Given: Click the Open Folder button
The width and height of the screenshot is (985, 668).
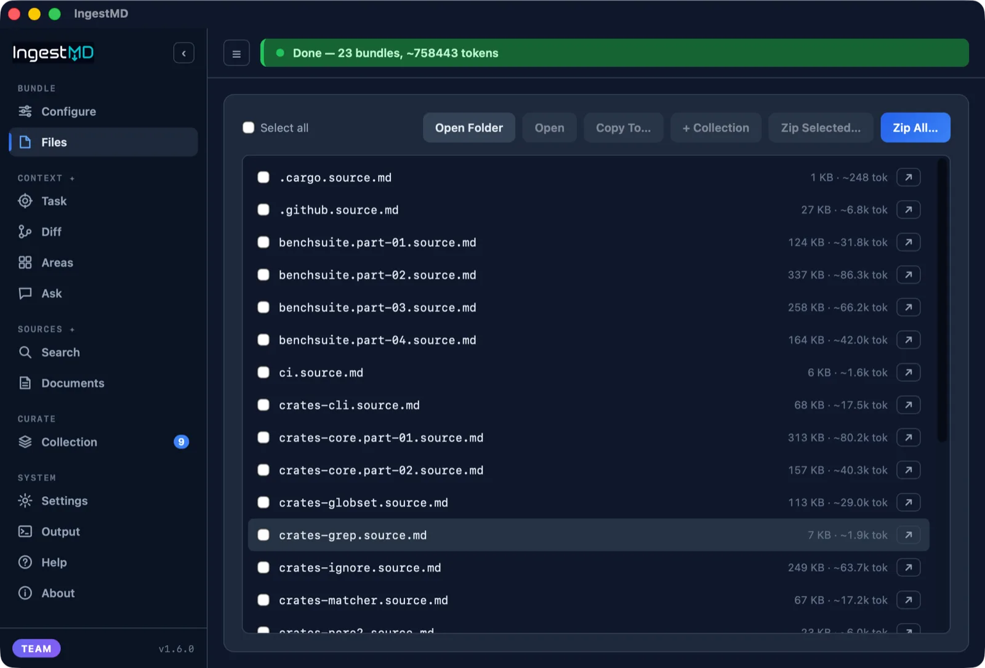Looking at the screenshot, I should 469,127.
